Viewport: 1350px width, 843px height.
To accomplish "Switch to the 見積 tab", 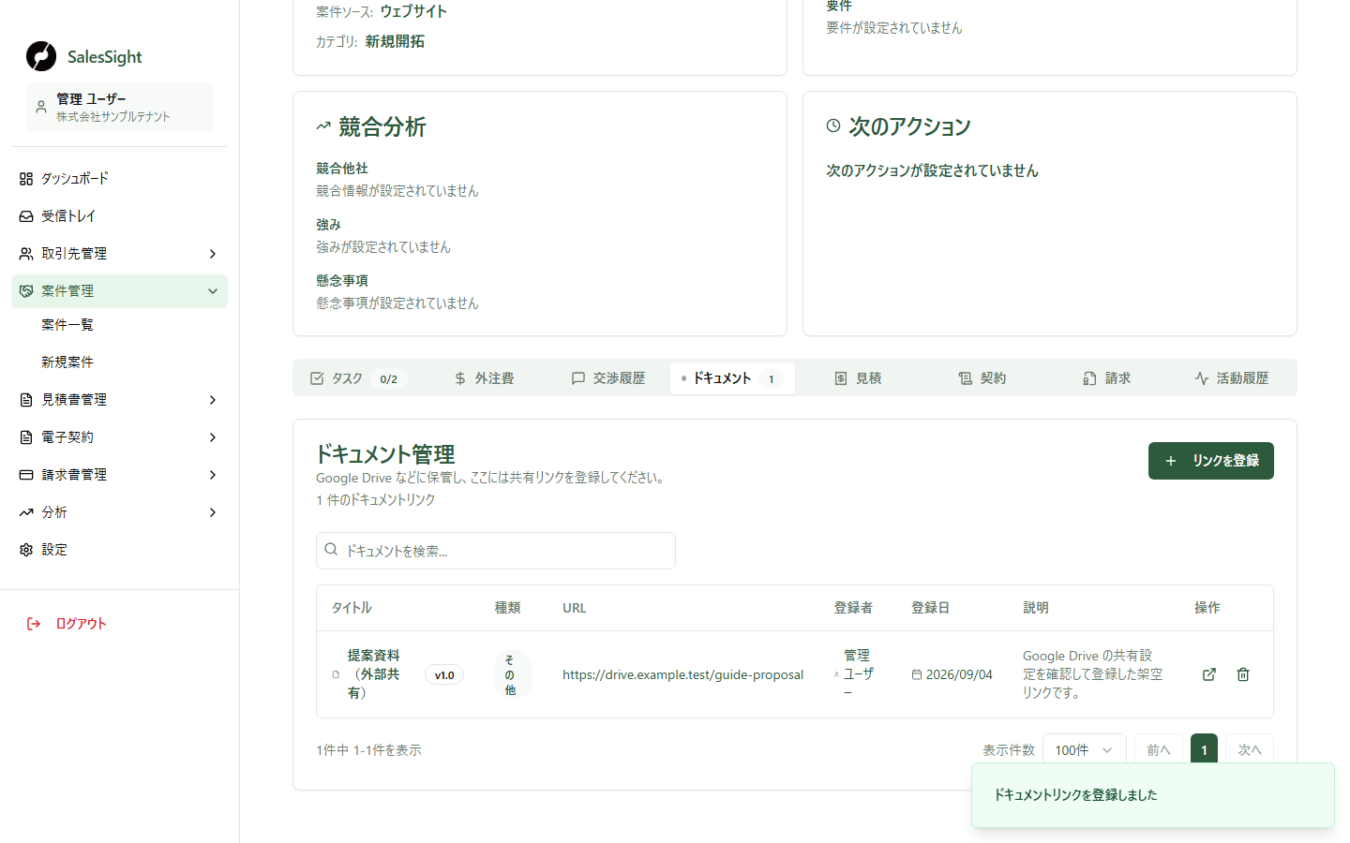I will [x=857, y=378].
